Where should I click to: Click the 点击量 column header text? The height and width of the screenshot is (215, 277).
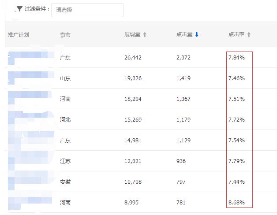coord(184,35)
